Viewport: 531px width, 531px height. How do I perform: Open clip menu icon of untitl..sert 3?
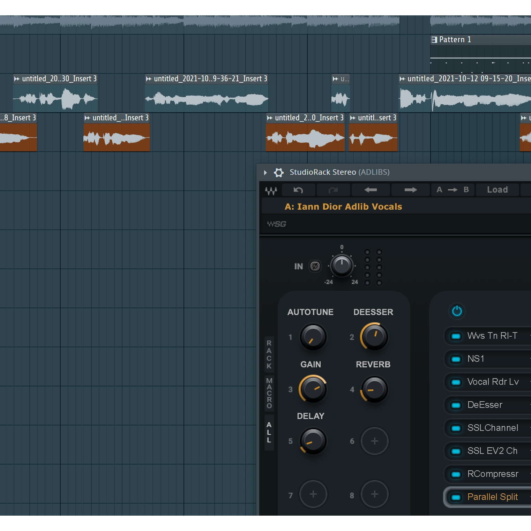(353, 118)
